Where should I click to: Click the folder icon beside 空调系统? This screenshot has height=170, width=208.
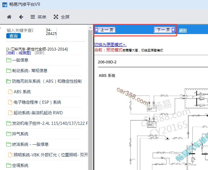tap(9, 165)
